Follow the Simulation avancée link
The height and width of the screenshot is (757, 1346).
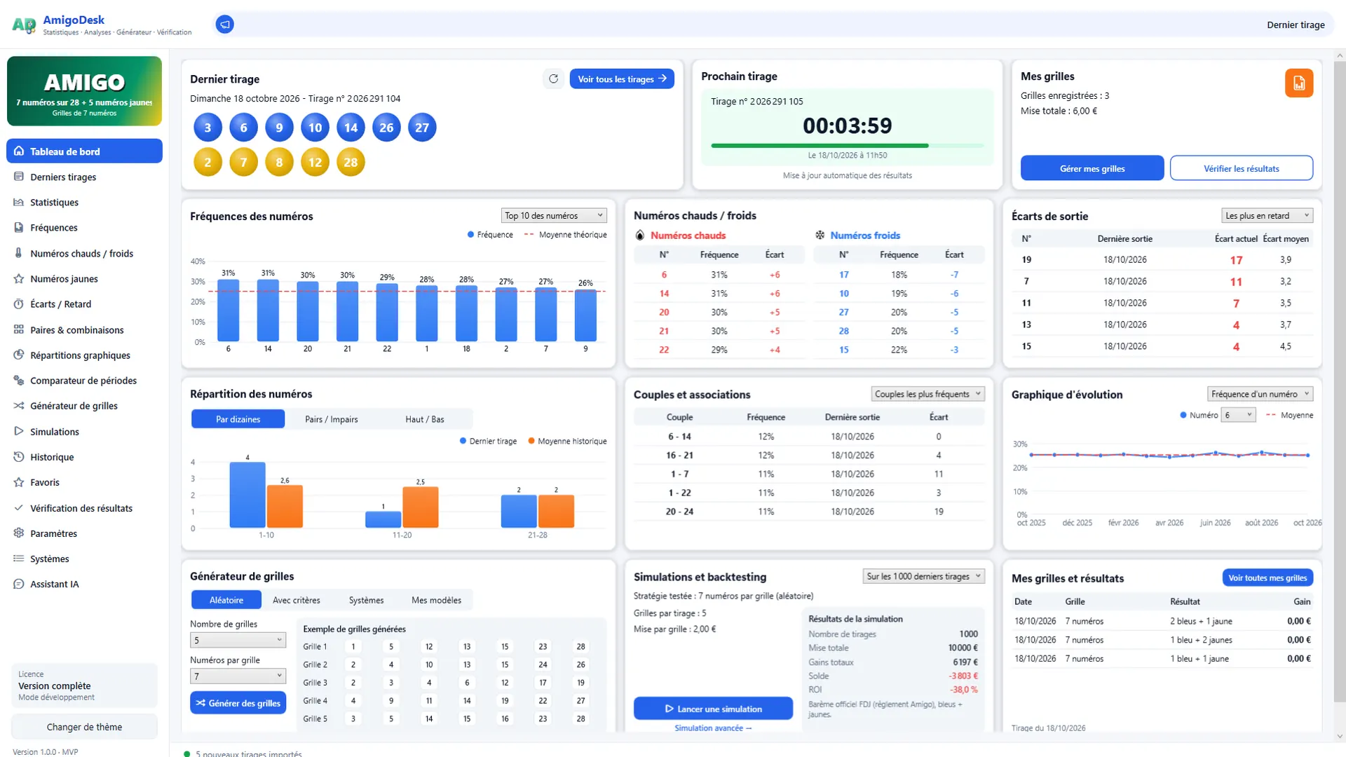coord(713,728)
